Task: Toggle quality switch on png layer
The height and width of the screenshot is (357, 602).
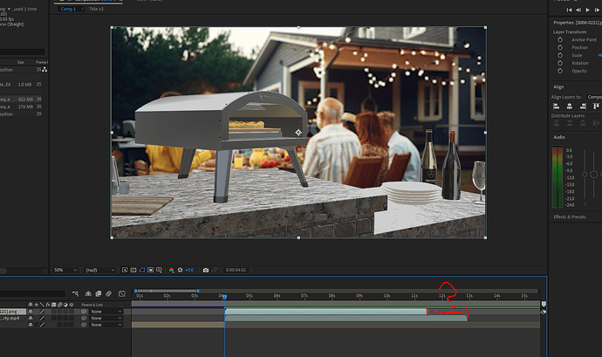Action: click(x=42, y=312)
